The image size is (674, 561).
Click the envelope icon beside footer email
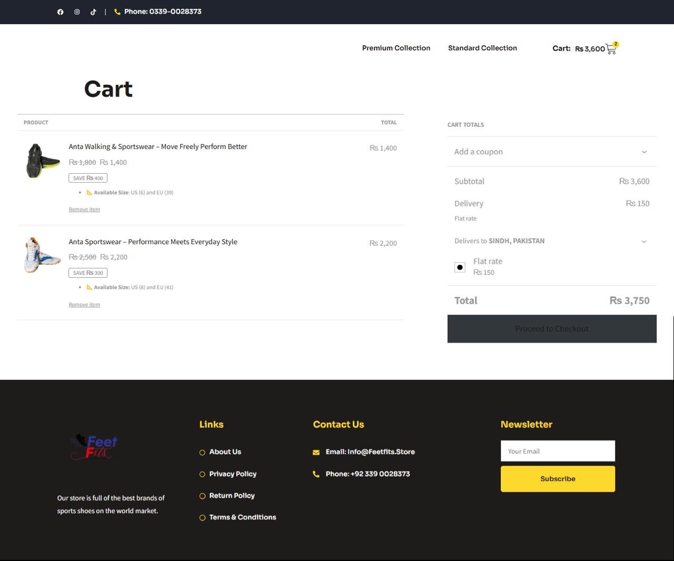[316, 452]
